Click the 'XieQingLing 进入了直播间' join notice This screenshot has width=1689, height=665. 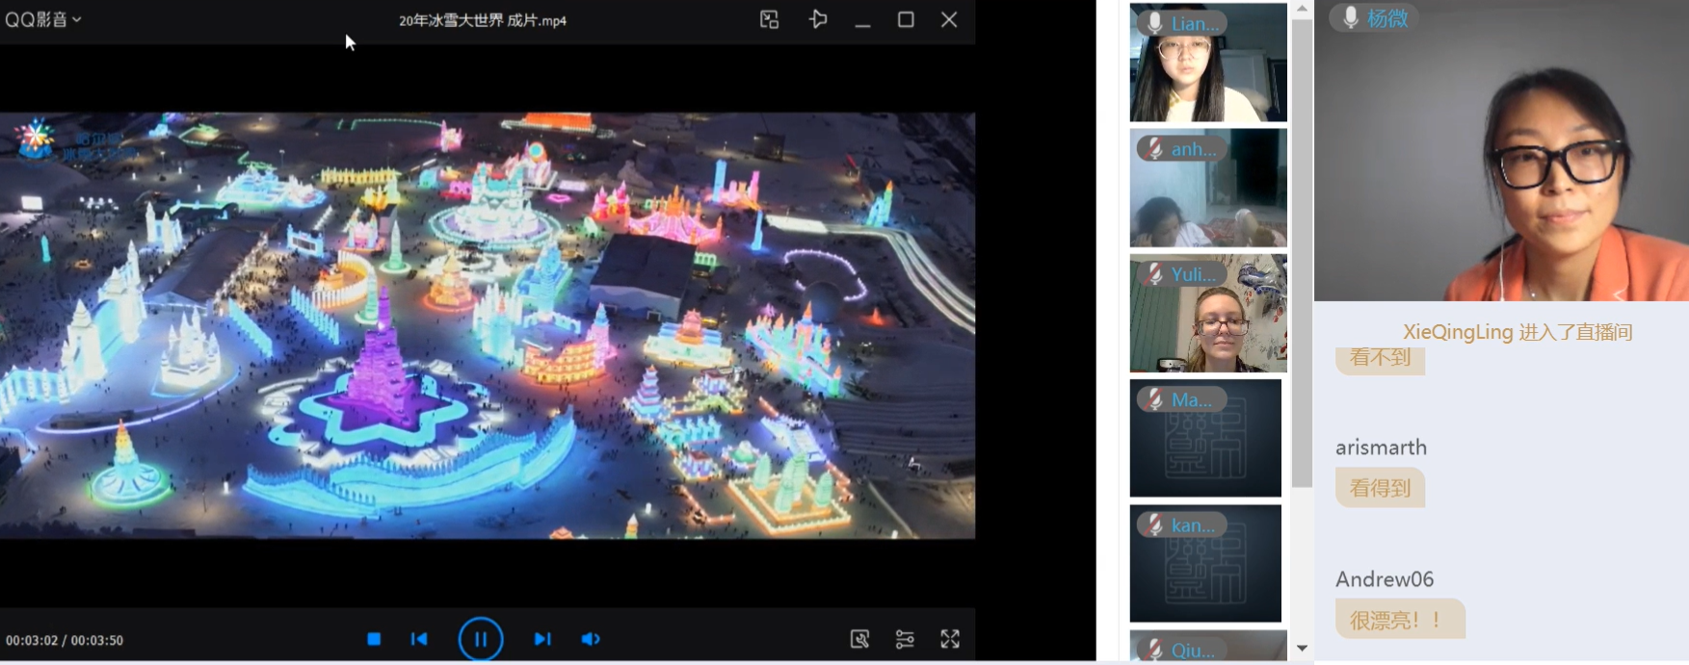pos(1517,332)
